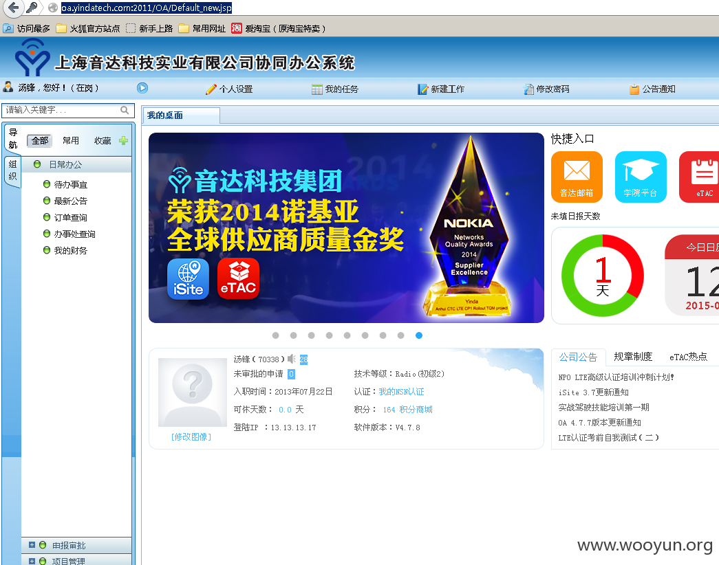
Task: Click the search magnifier icon
Action: point(125,110)
